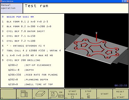Click the Q201 DEPTH parameter line
This screenshot has width=129, height=100.
pos(21,70)
